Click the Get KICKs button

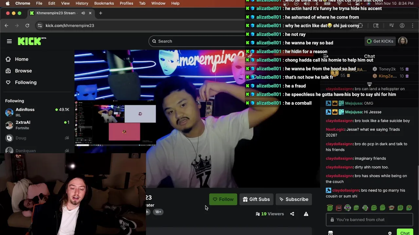[380, 41]
